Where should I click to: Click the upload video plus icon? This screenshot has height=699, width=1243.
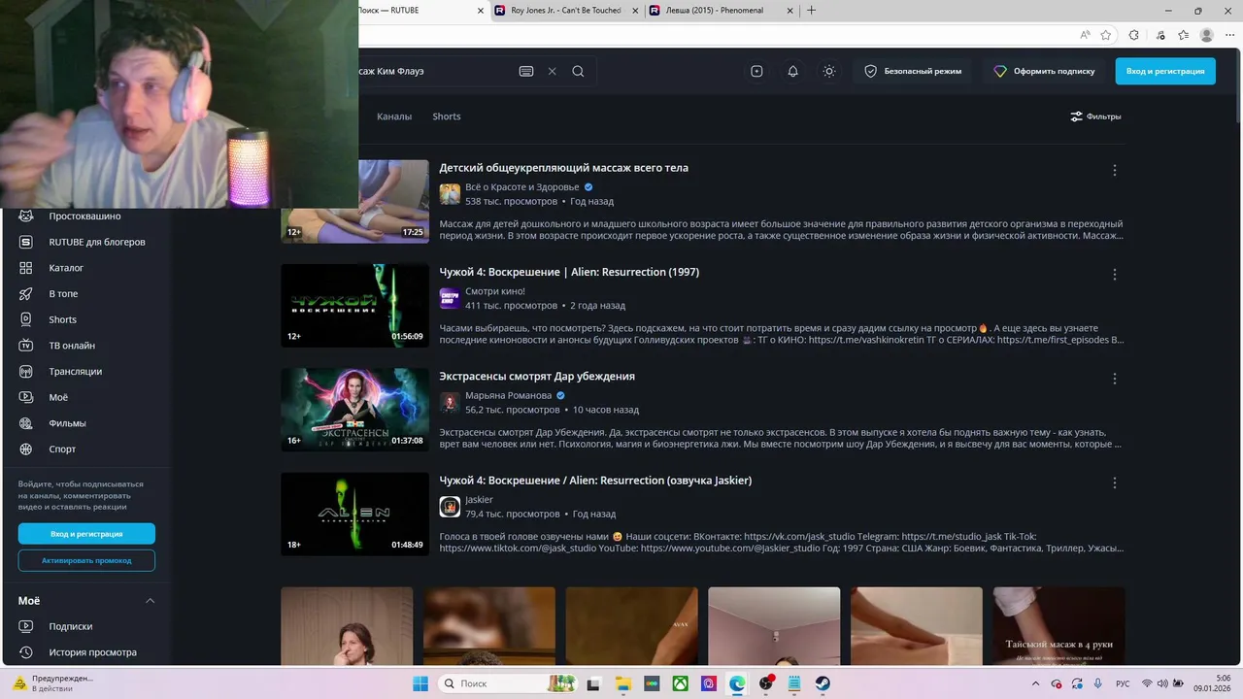pos(756,71)
